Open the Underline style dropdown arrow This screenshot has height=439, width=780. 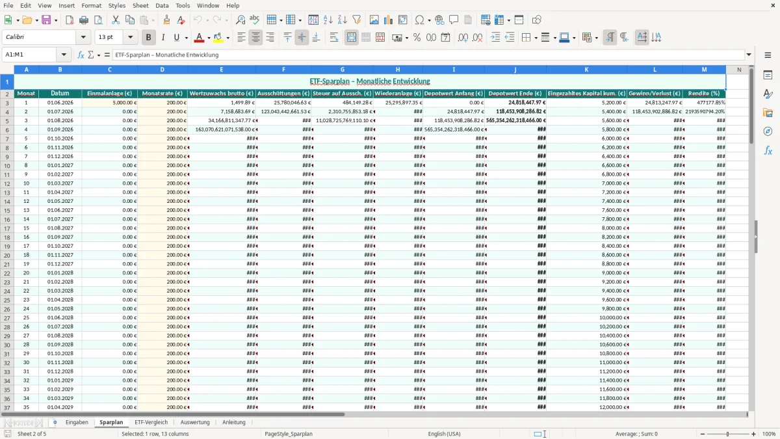[185, 38]
